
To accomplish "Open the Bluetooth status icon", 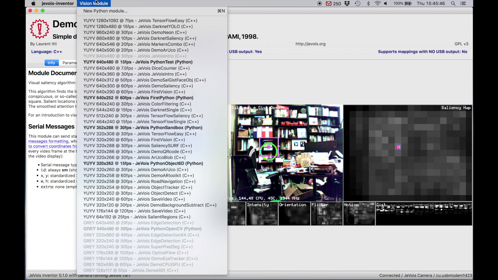I will pyautogui.click(x=368, y=3).
